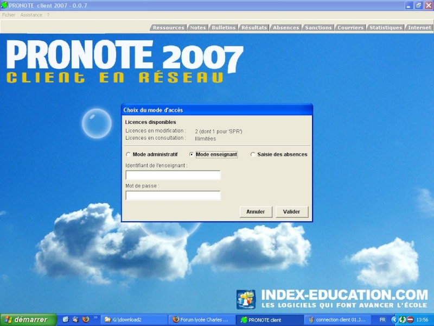Click the red tray icon

411,319
